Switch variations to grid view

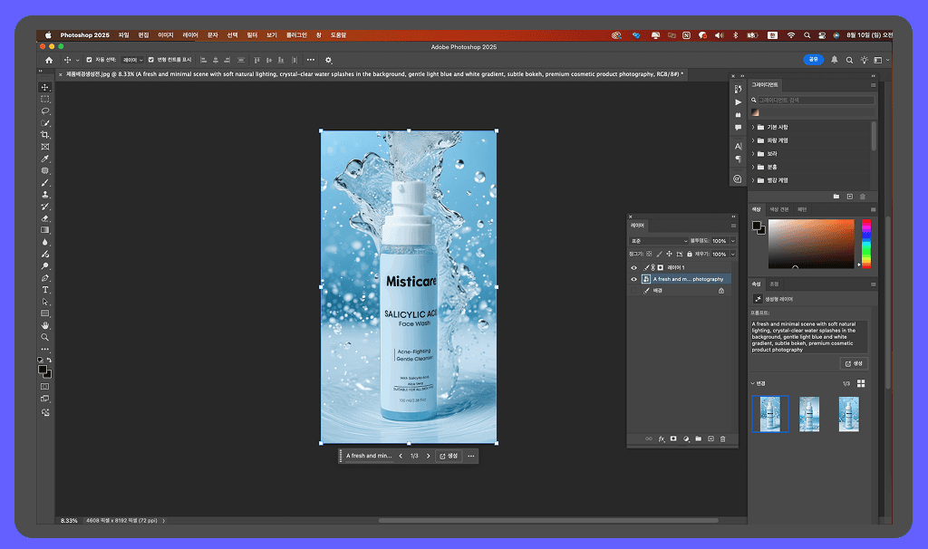[861, 383]
